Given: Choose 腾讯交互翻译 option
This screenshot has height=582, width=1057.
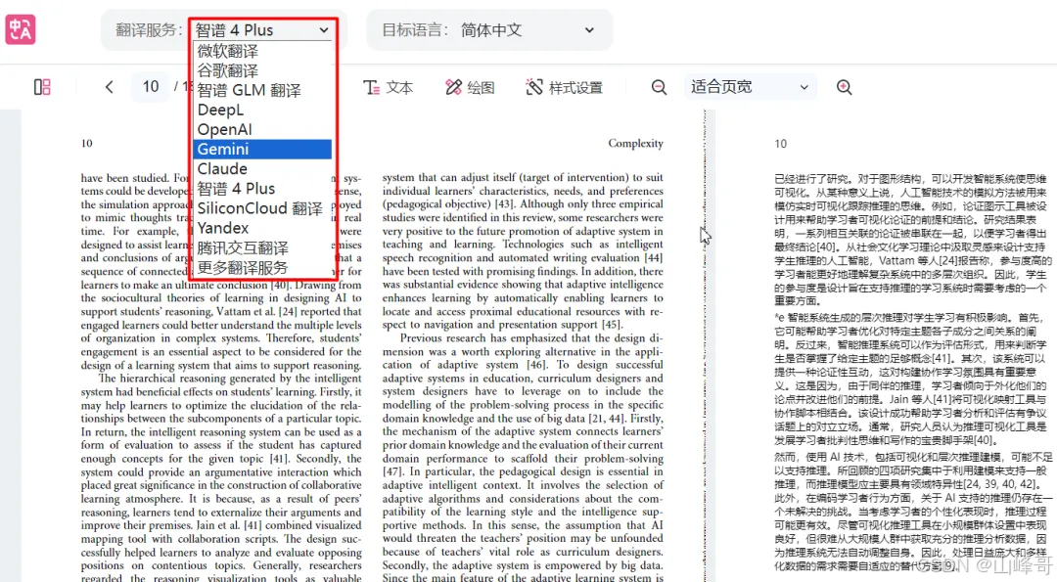Looking at the screenshot, I should click(x=262, y=247).
